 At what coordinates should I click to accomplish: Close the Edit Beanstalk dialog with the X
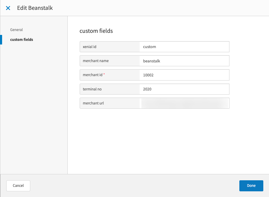(x=8, y=8)
